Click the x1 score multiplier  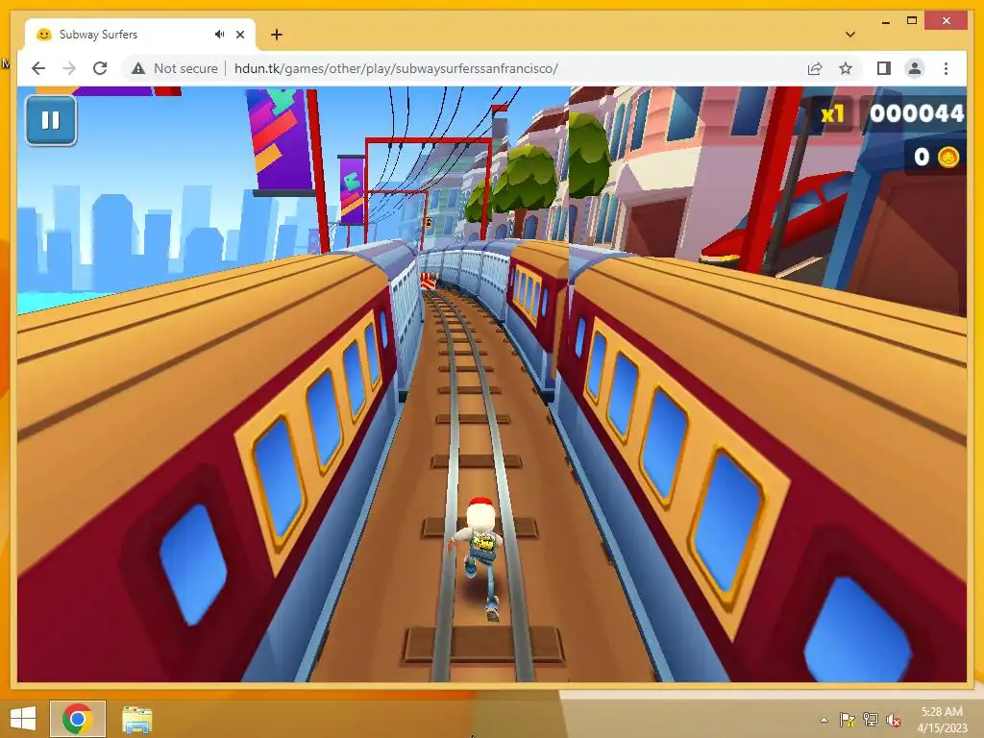click(x=833, y=114)
